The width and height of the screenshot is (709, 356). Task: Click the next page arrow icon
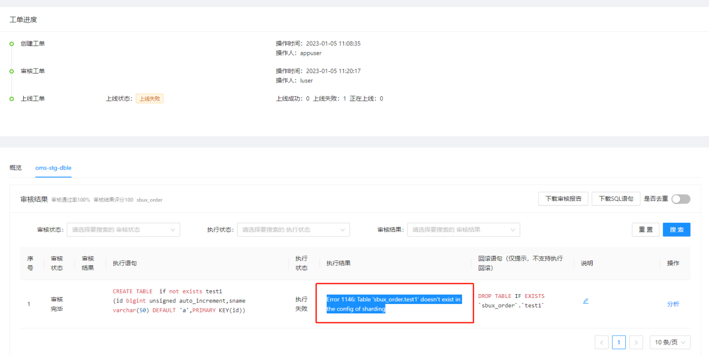click(636, 342)
